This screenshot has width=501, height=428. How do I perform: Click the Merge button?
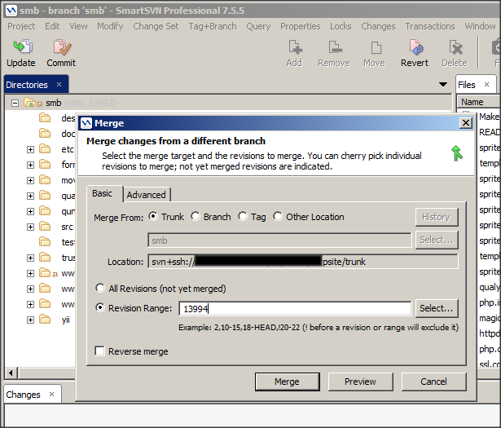(x=288, y=382)
